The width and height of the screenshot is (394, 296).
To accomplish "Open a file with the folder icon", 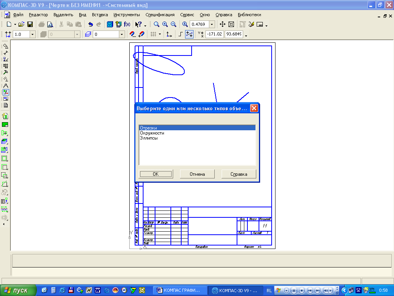I will [x=22, y=24].
